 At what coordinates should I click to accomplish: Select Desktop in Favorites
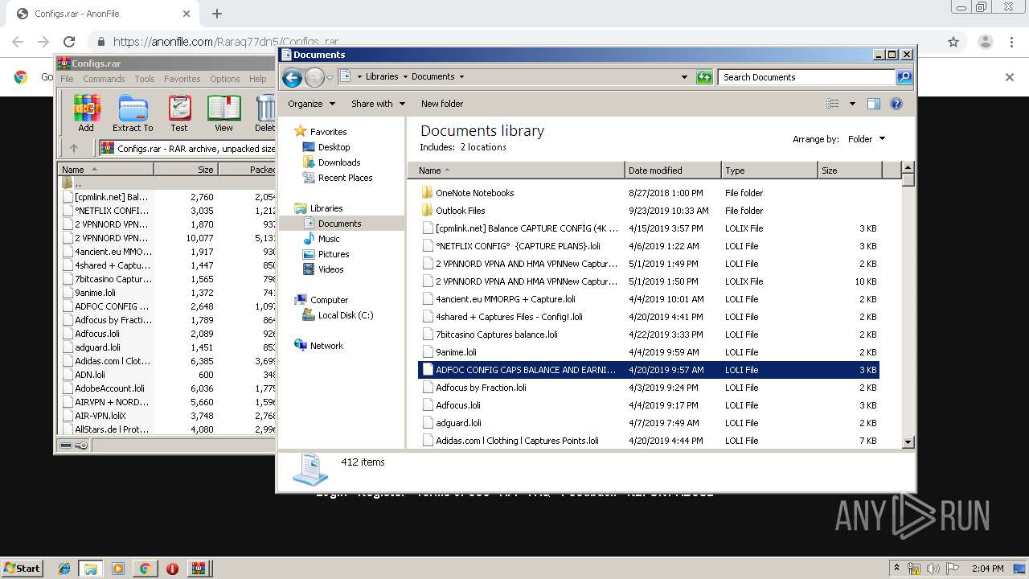pos(334,147)
